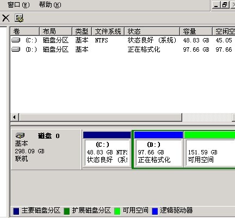Open the properties toolbar icon
The width and height of the screenshot is (235, 218).
pos(19,18)
